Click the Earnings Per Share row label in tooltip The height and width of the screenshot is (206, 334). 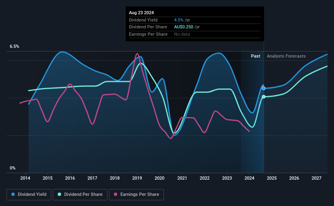(x=148, y=34)
